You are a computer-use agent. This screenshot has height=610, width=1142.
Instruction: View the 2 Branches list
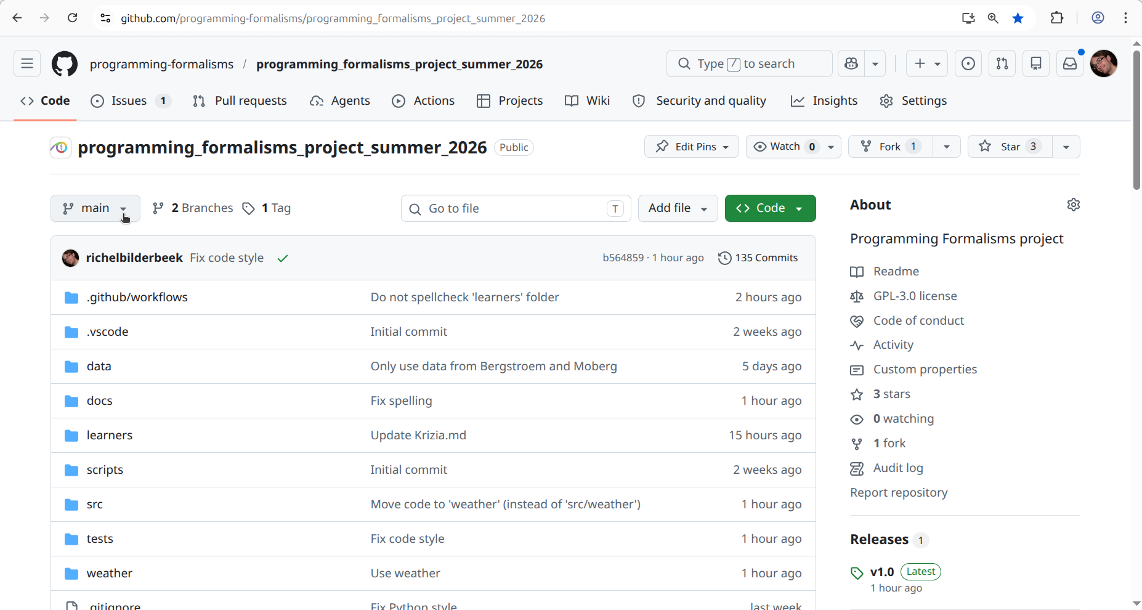(x=193, y=208)
